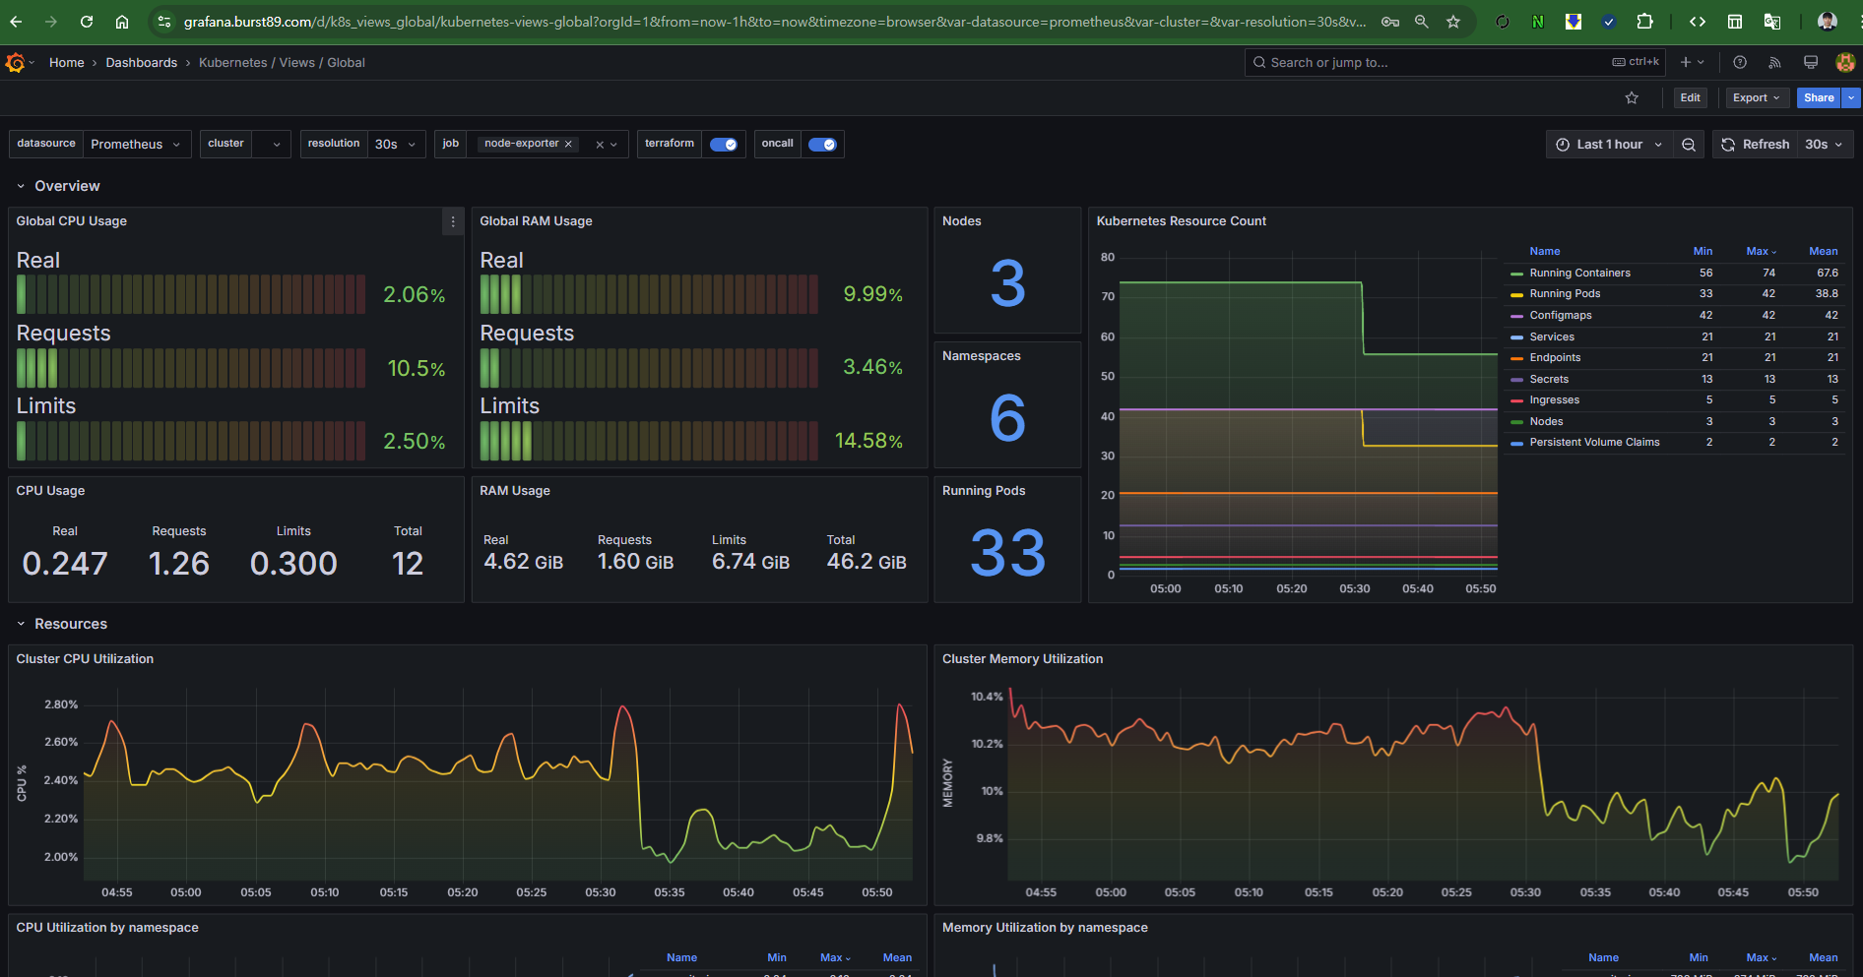The width and height of the screenshot is (1863, 977).
Task: Open the resolution 30s dropdown
Action: pos(396,145)
